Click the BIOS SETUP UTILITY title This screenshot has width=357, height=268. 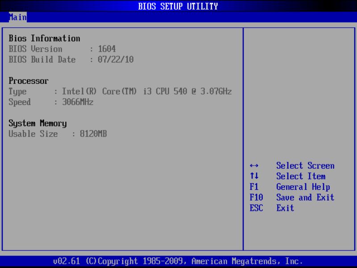[178, 6]
